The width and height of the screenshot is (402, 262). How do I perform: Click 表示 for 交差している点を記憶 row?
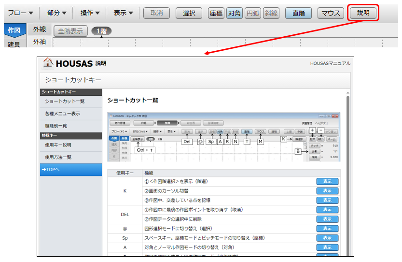coord(327,200)
